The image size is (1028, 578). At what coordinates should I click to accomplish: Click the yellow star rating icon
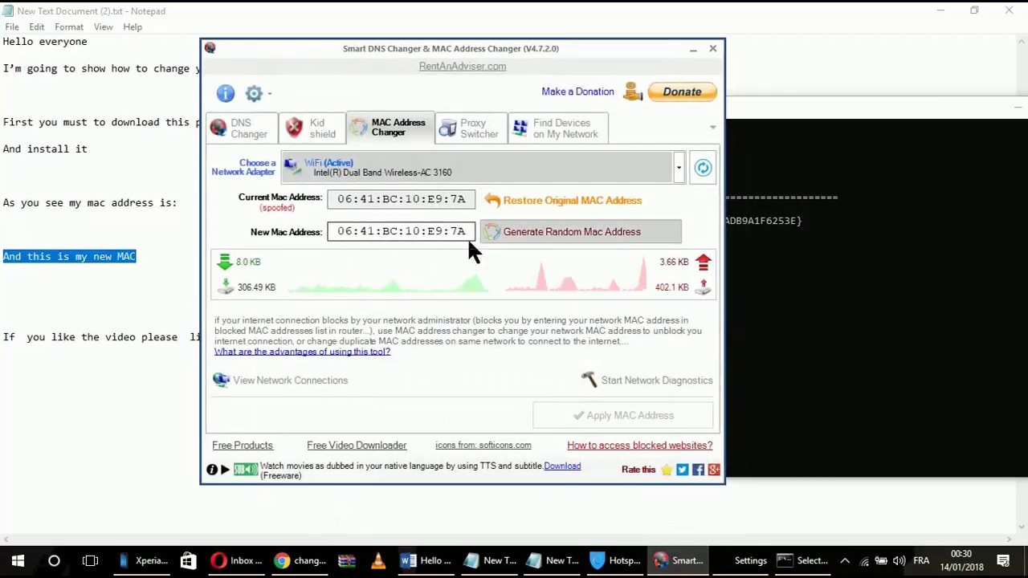pos(667,470)
